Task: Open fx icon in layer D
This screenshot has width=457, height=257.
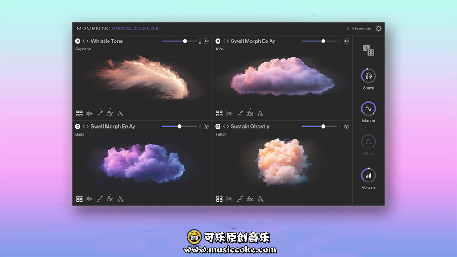Action: click(250, 199)
